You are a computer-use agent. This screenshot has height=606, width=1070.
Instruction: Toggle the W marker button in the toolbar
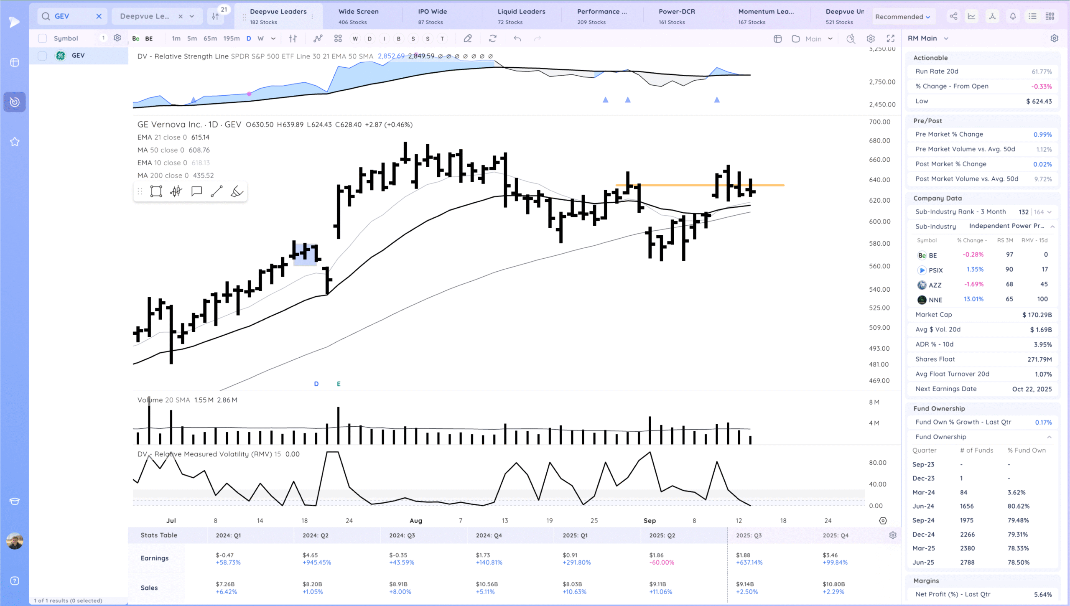click(x=355, y=38)
